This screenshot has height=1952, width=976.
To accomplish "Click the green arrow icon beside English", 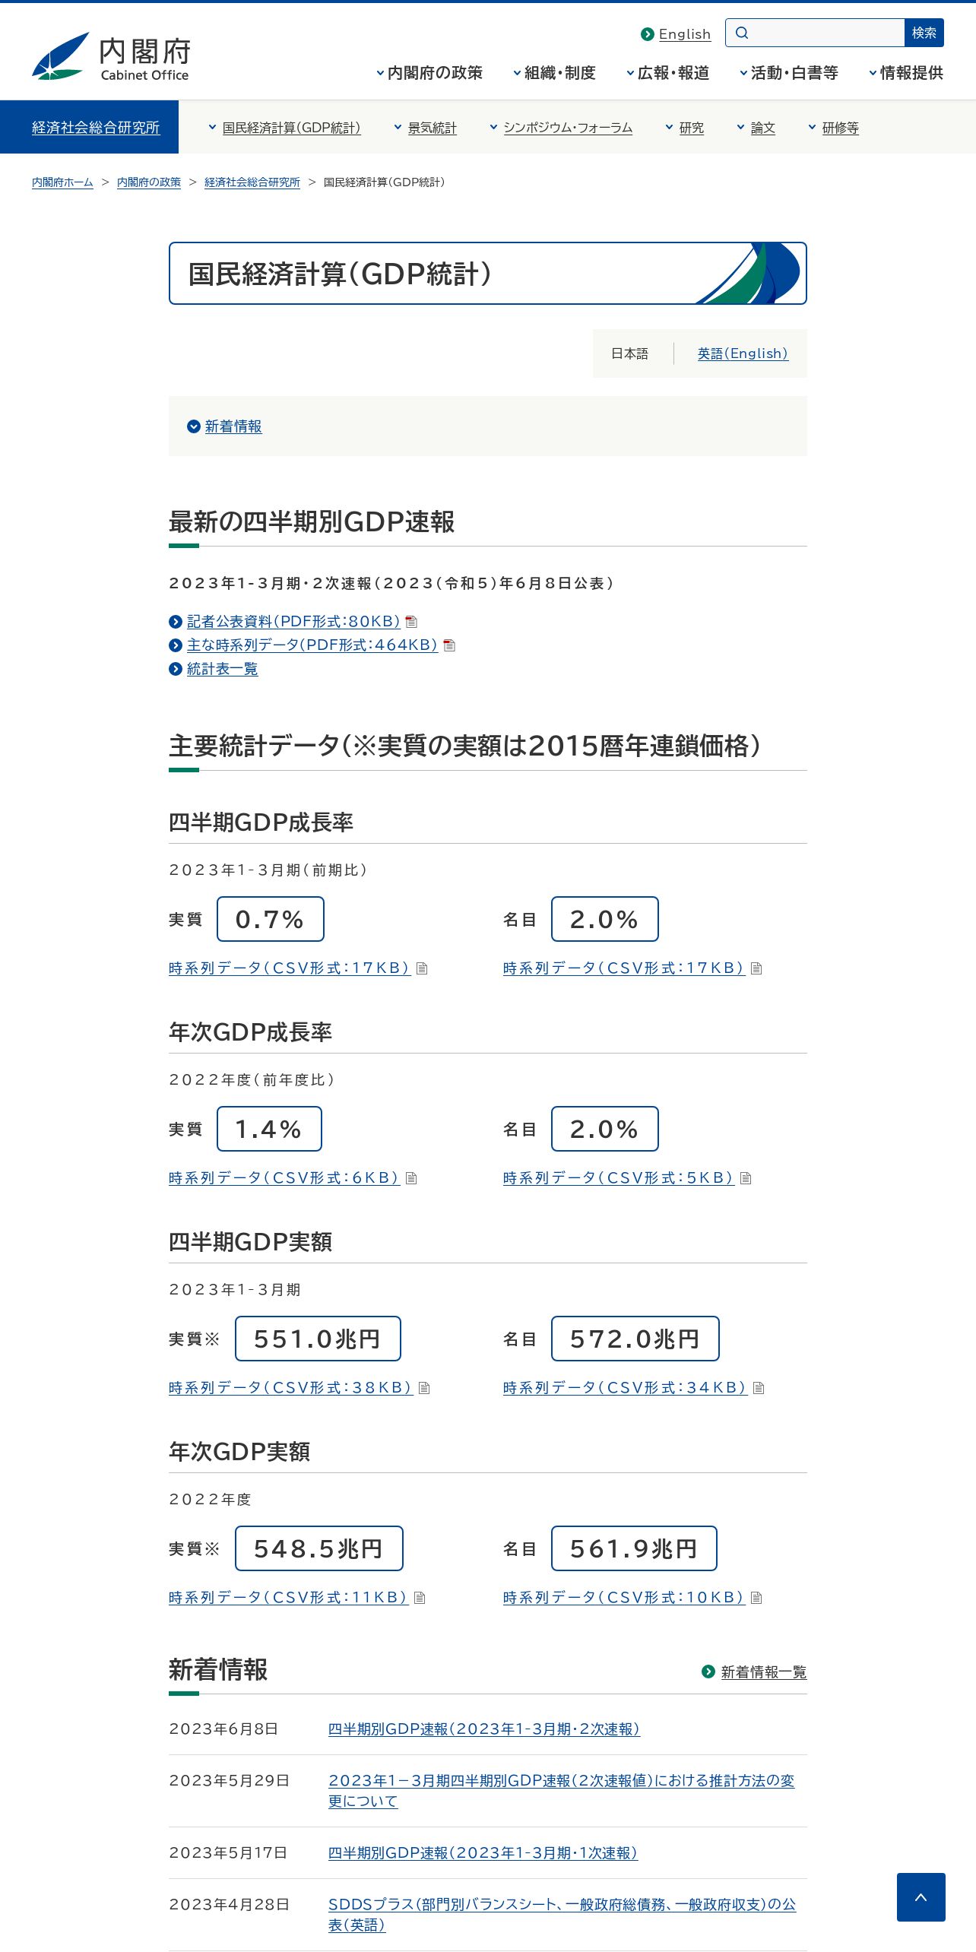I will coord(648,34).
